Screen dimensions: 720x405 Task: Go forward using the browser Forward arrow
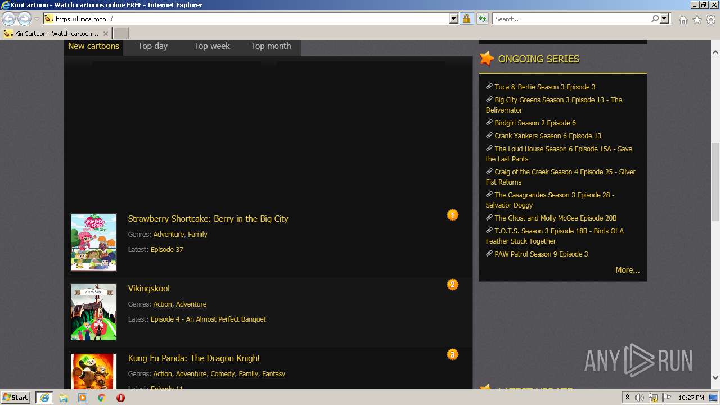pos(24,19)
